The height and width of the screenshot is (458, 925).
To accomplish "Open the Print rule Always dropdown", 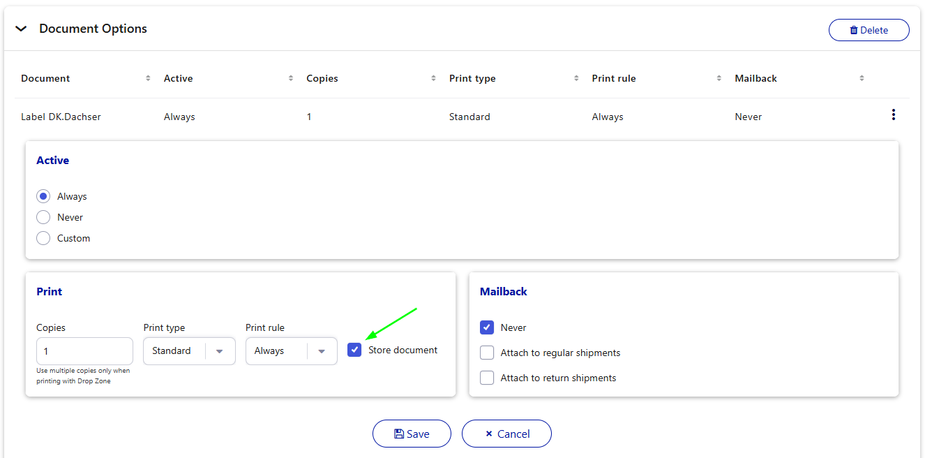I will pos(292,351).
